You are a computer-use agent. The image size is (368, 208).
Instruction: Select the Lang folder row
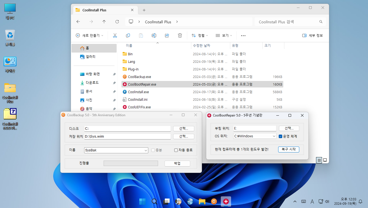tap(202, 61)
